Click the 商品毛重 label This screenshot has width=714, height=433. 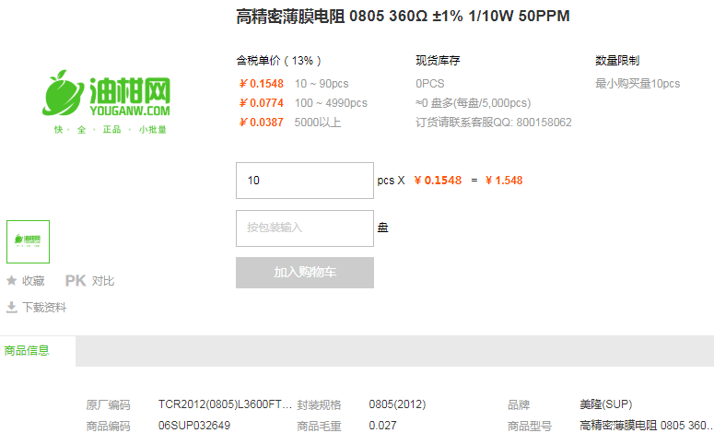pos(319,427)
